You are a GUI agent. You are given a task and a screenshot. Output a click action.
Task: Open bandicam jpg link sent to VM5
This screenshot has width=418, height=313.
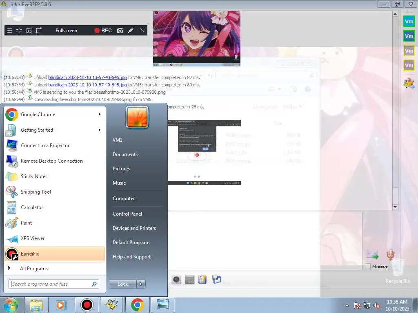click(87, 85)
